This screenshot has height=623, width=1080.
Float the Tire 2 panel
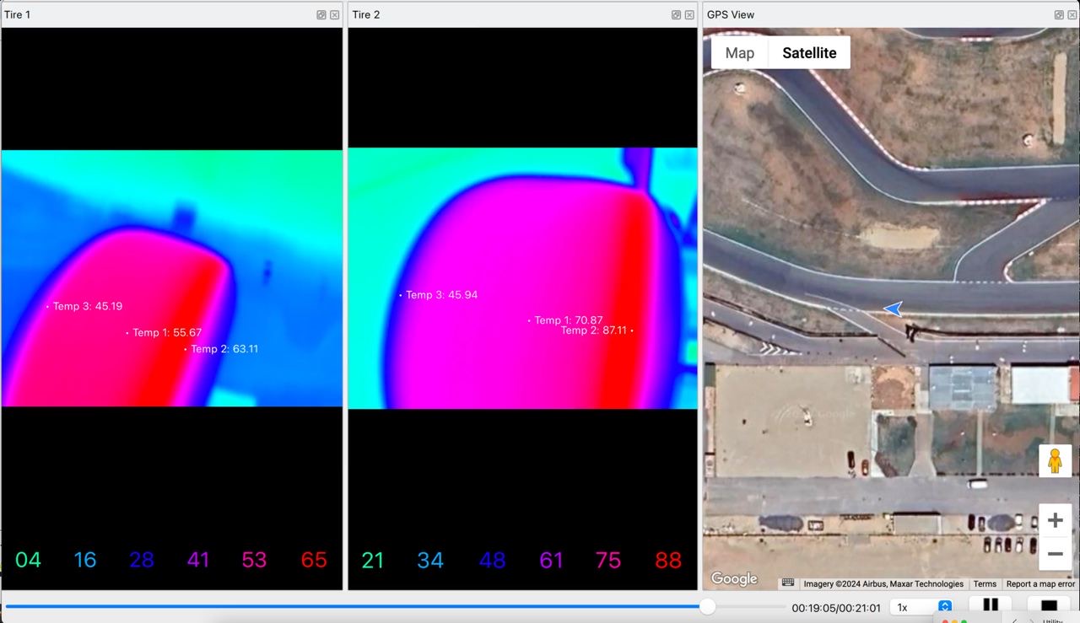pos(676,15)
